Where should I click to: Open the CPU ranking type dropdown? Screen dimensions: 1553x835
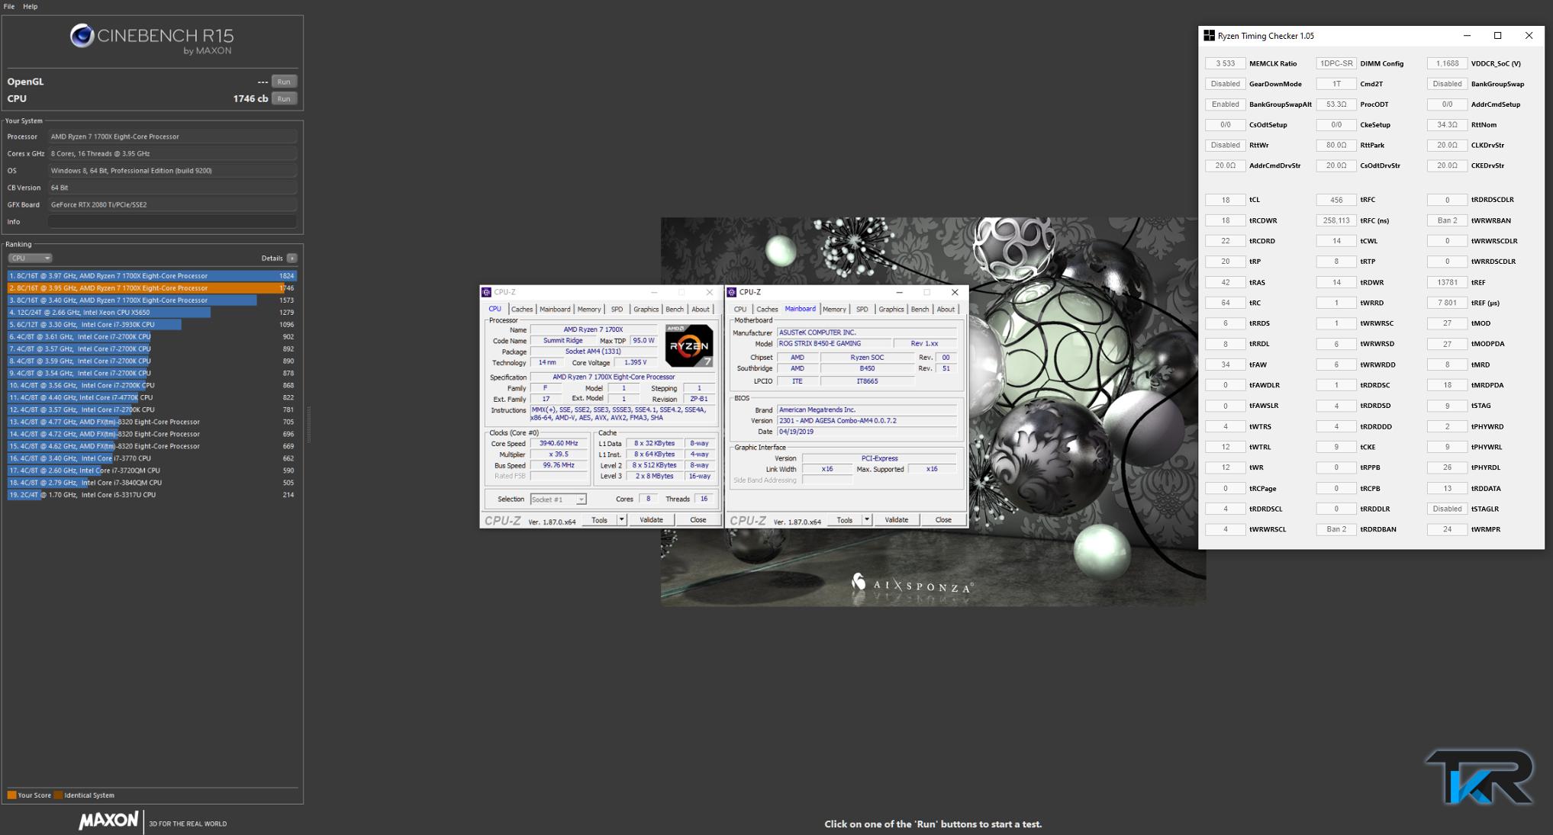click(30, 258)
